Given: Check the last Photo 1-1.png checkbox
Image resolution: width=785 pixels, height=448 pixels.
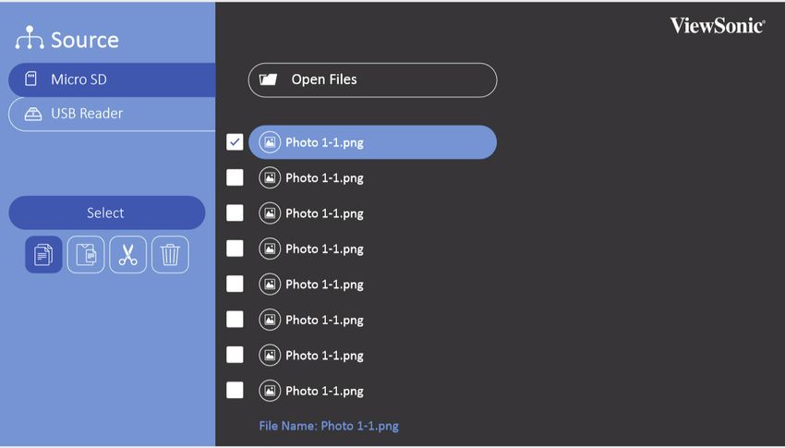Looking at the screenshot, I should coord(235,390).
